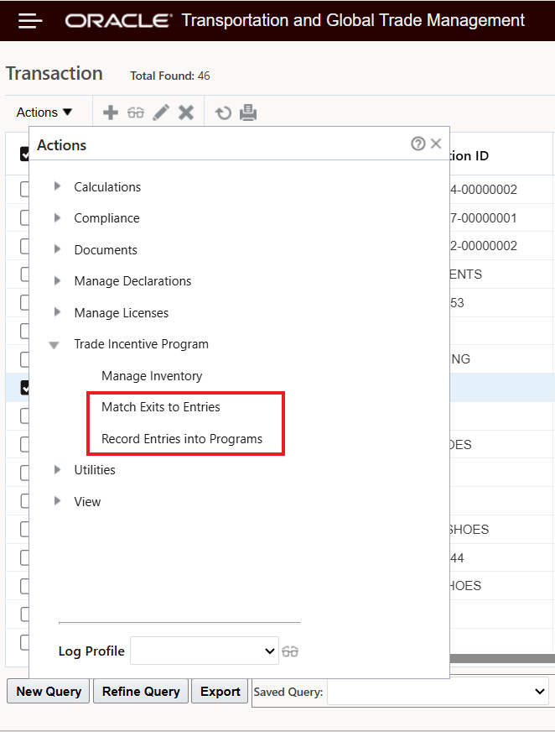
Task: Click the Compliance label
Action: click(x=106, y=218)
